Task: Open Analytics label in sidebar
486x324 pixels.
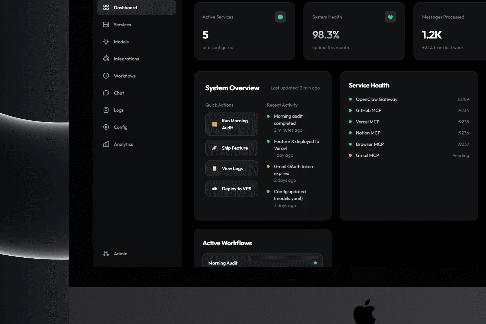Action: coord(123,144)
